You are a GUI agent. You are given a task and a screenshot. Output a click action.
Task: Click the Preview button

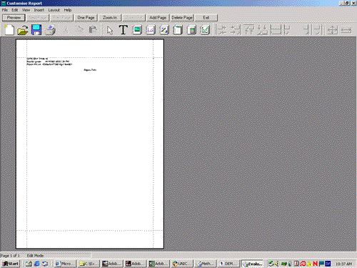pyautogui.click(x=14, y=18)
